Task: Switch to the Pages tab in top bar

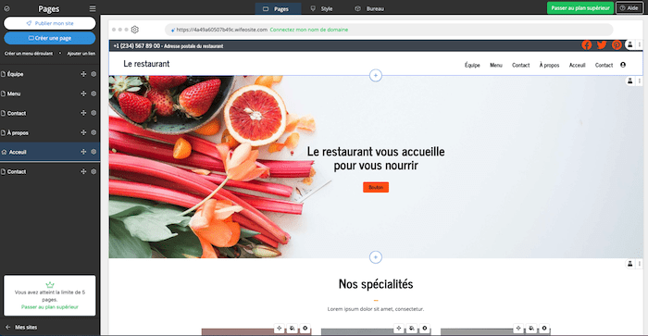Action: point(278,8)
